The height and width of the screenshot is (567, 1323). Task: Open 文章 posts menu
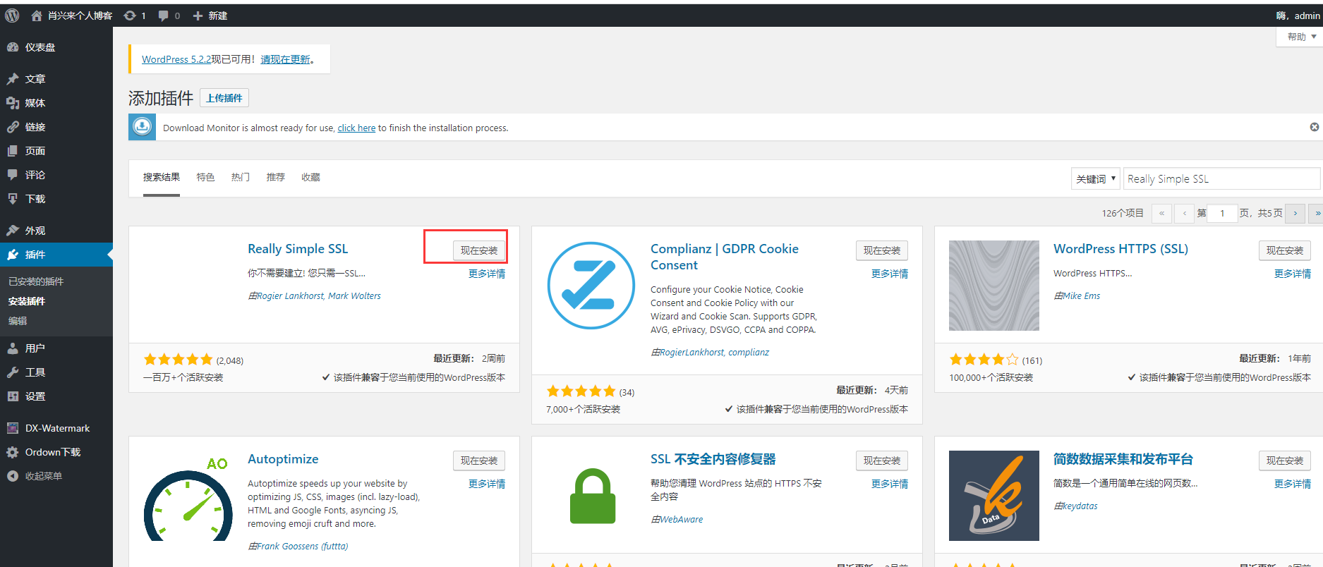coord(56,79)
